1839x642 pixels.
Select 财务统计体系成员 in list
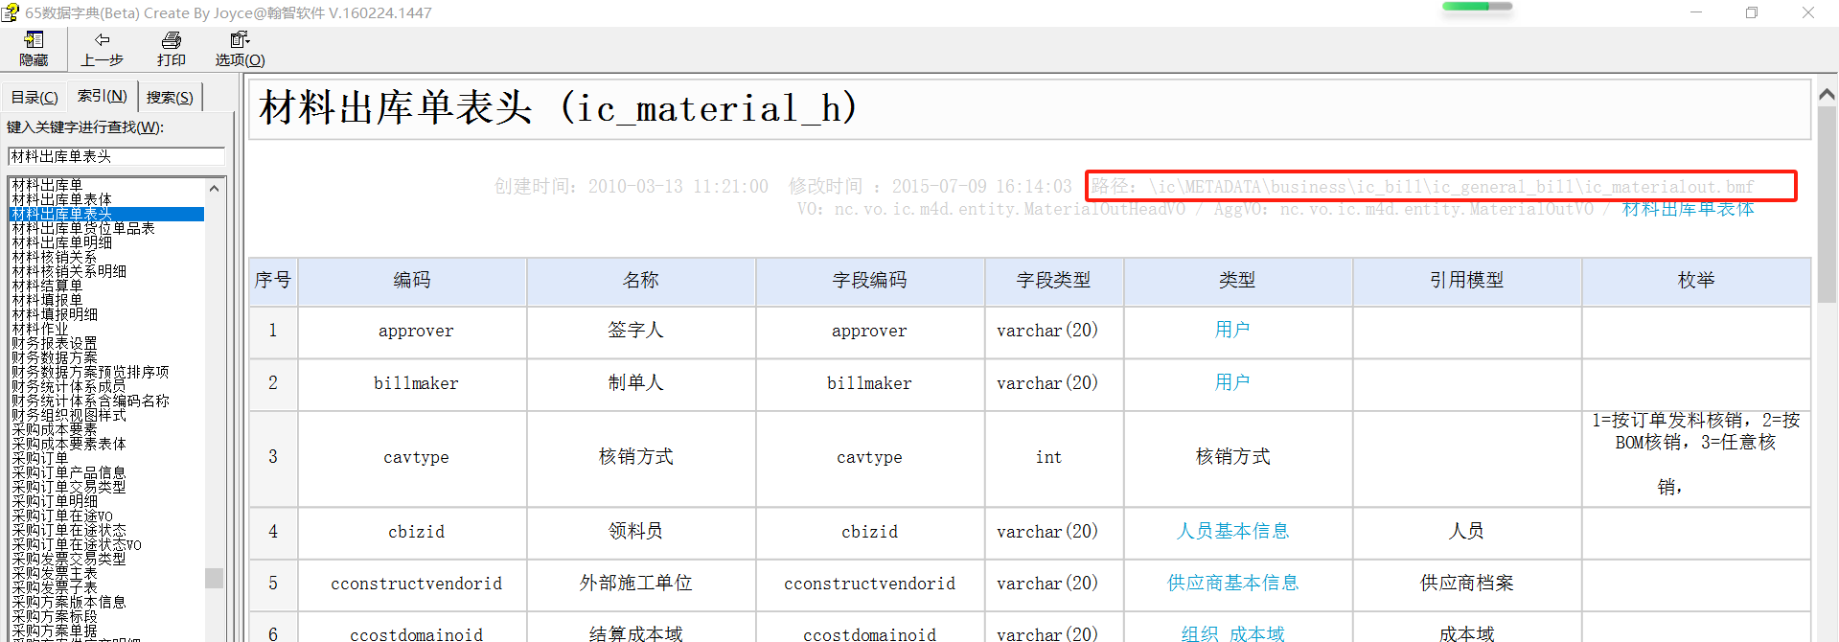click(x=68, y=386)
